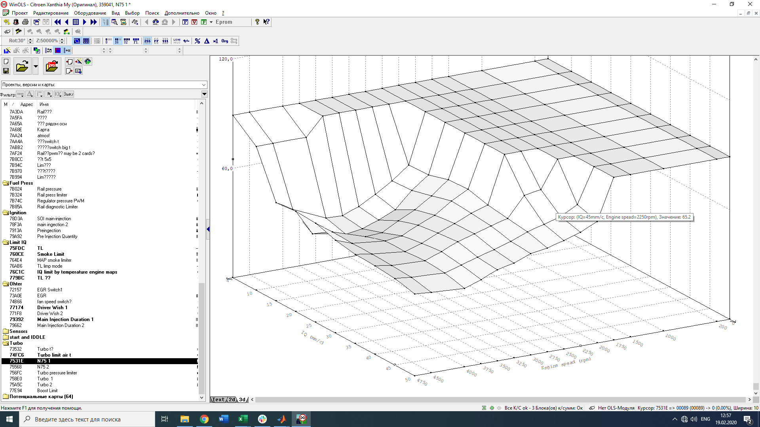Open the Поиск menu
The width and height of the screenshot is (760, 427).
[152, 13]
